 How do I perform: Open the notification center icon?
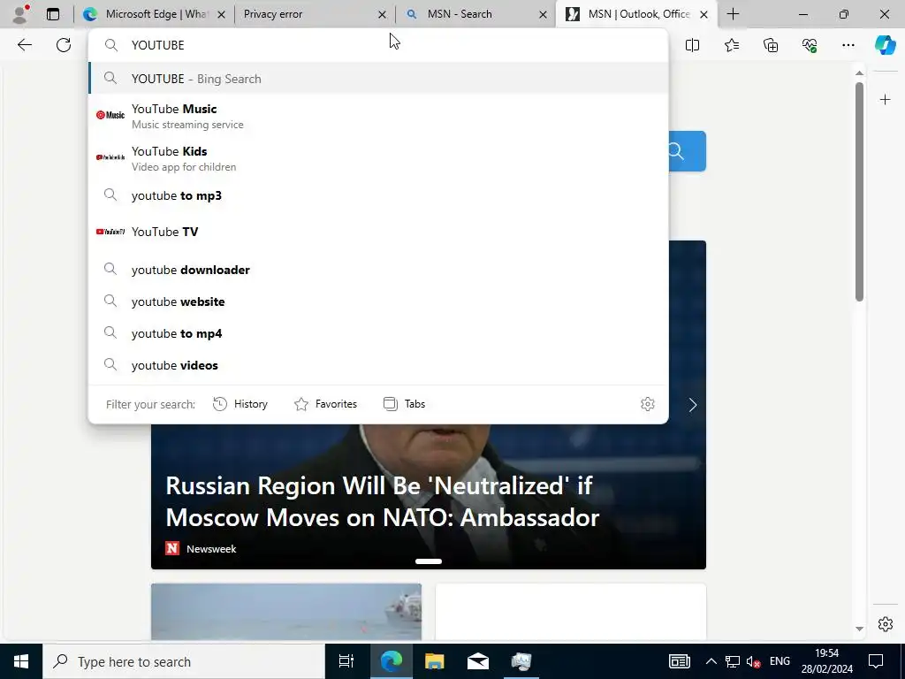pyautogui.click(x=876, y=661)
